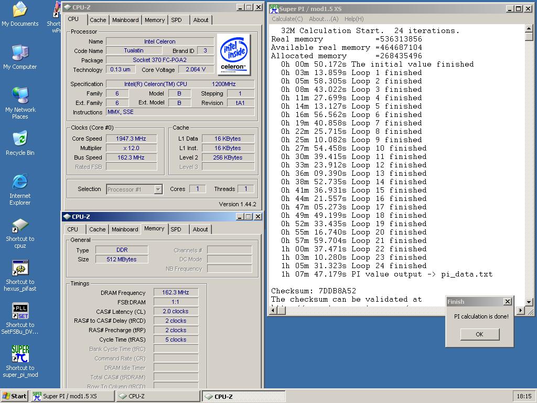Image resolution: width=537 pixels, height=403 pixels.
Task: Click DRAM Frequency value 162.3 MHz
Action: pyautogui.click(x=176, y=292)
